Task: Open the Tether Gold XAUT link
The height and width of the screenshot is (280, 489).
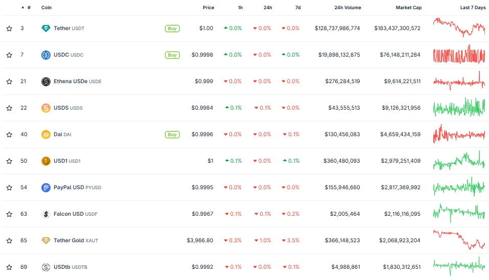Action: coord(76,241)
